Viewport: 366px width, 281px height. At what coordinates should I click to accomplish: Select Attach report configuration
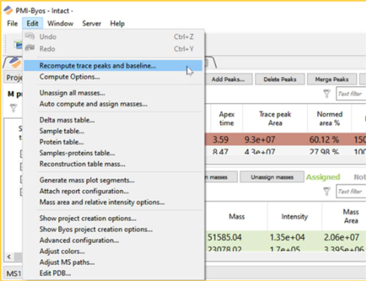(113, 191)
